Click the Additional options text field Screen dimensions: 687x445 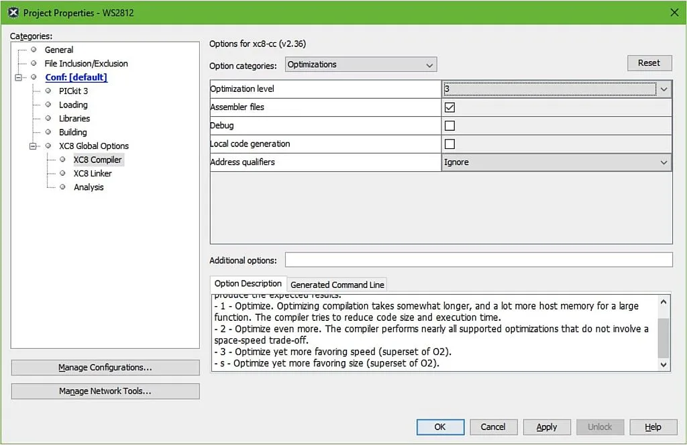tap(478, 260)
